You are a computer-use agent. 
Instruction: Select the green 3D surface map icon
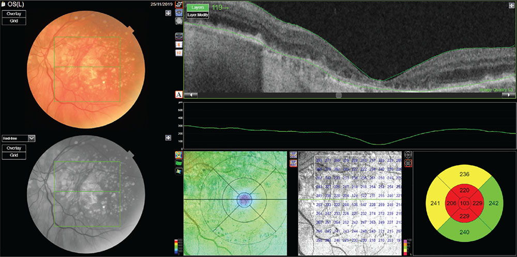coord(179,163)
